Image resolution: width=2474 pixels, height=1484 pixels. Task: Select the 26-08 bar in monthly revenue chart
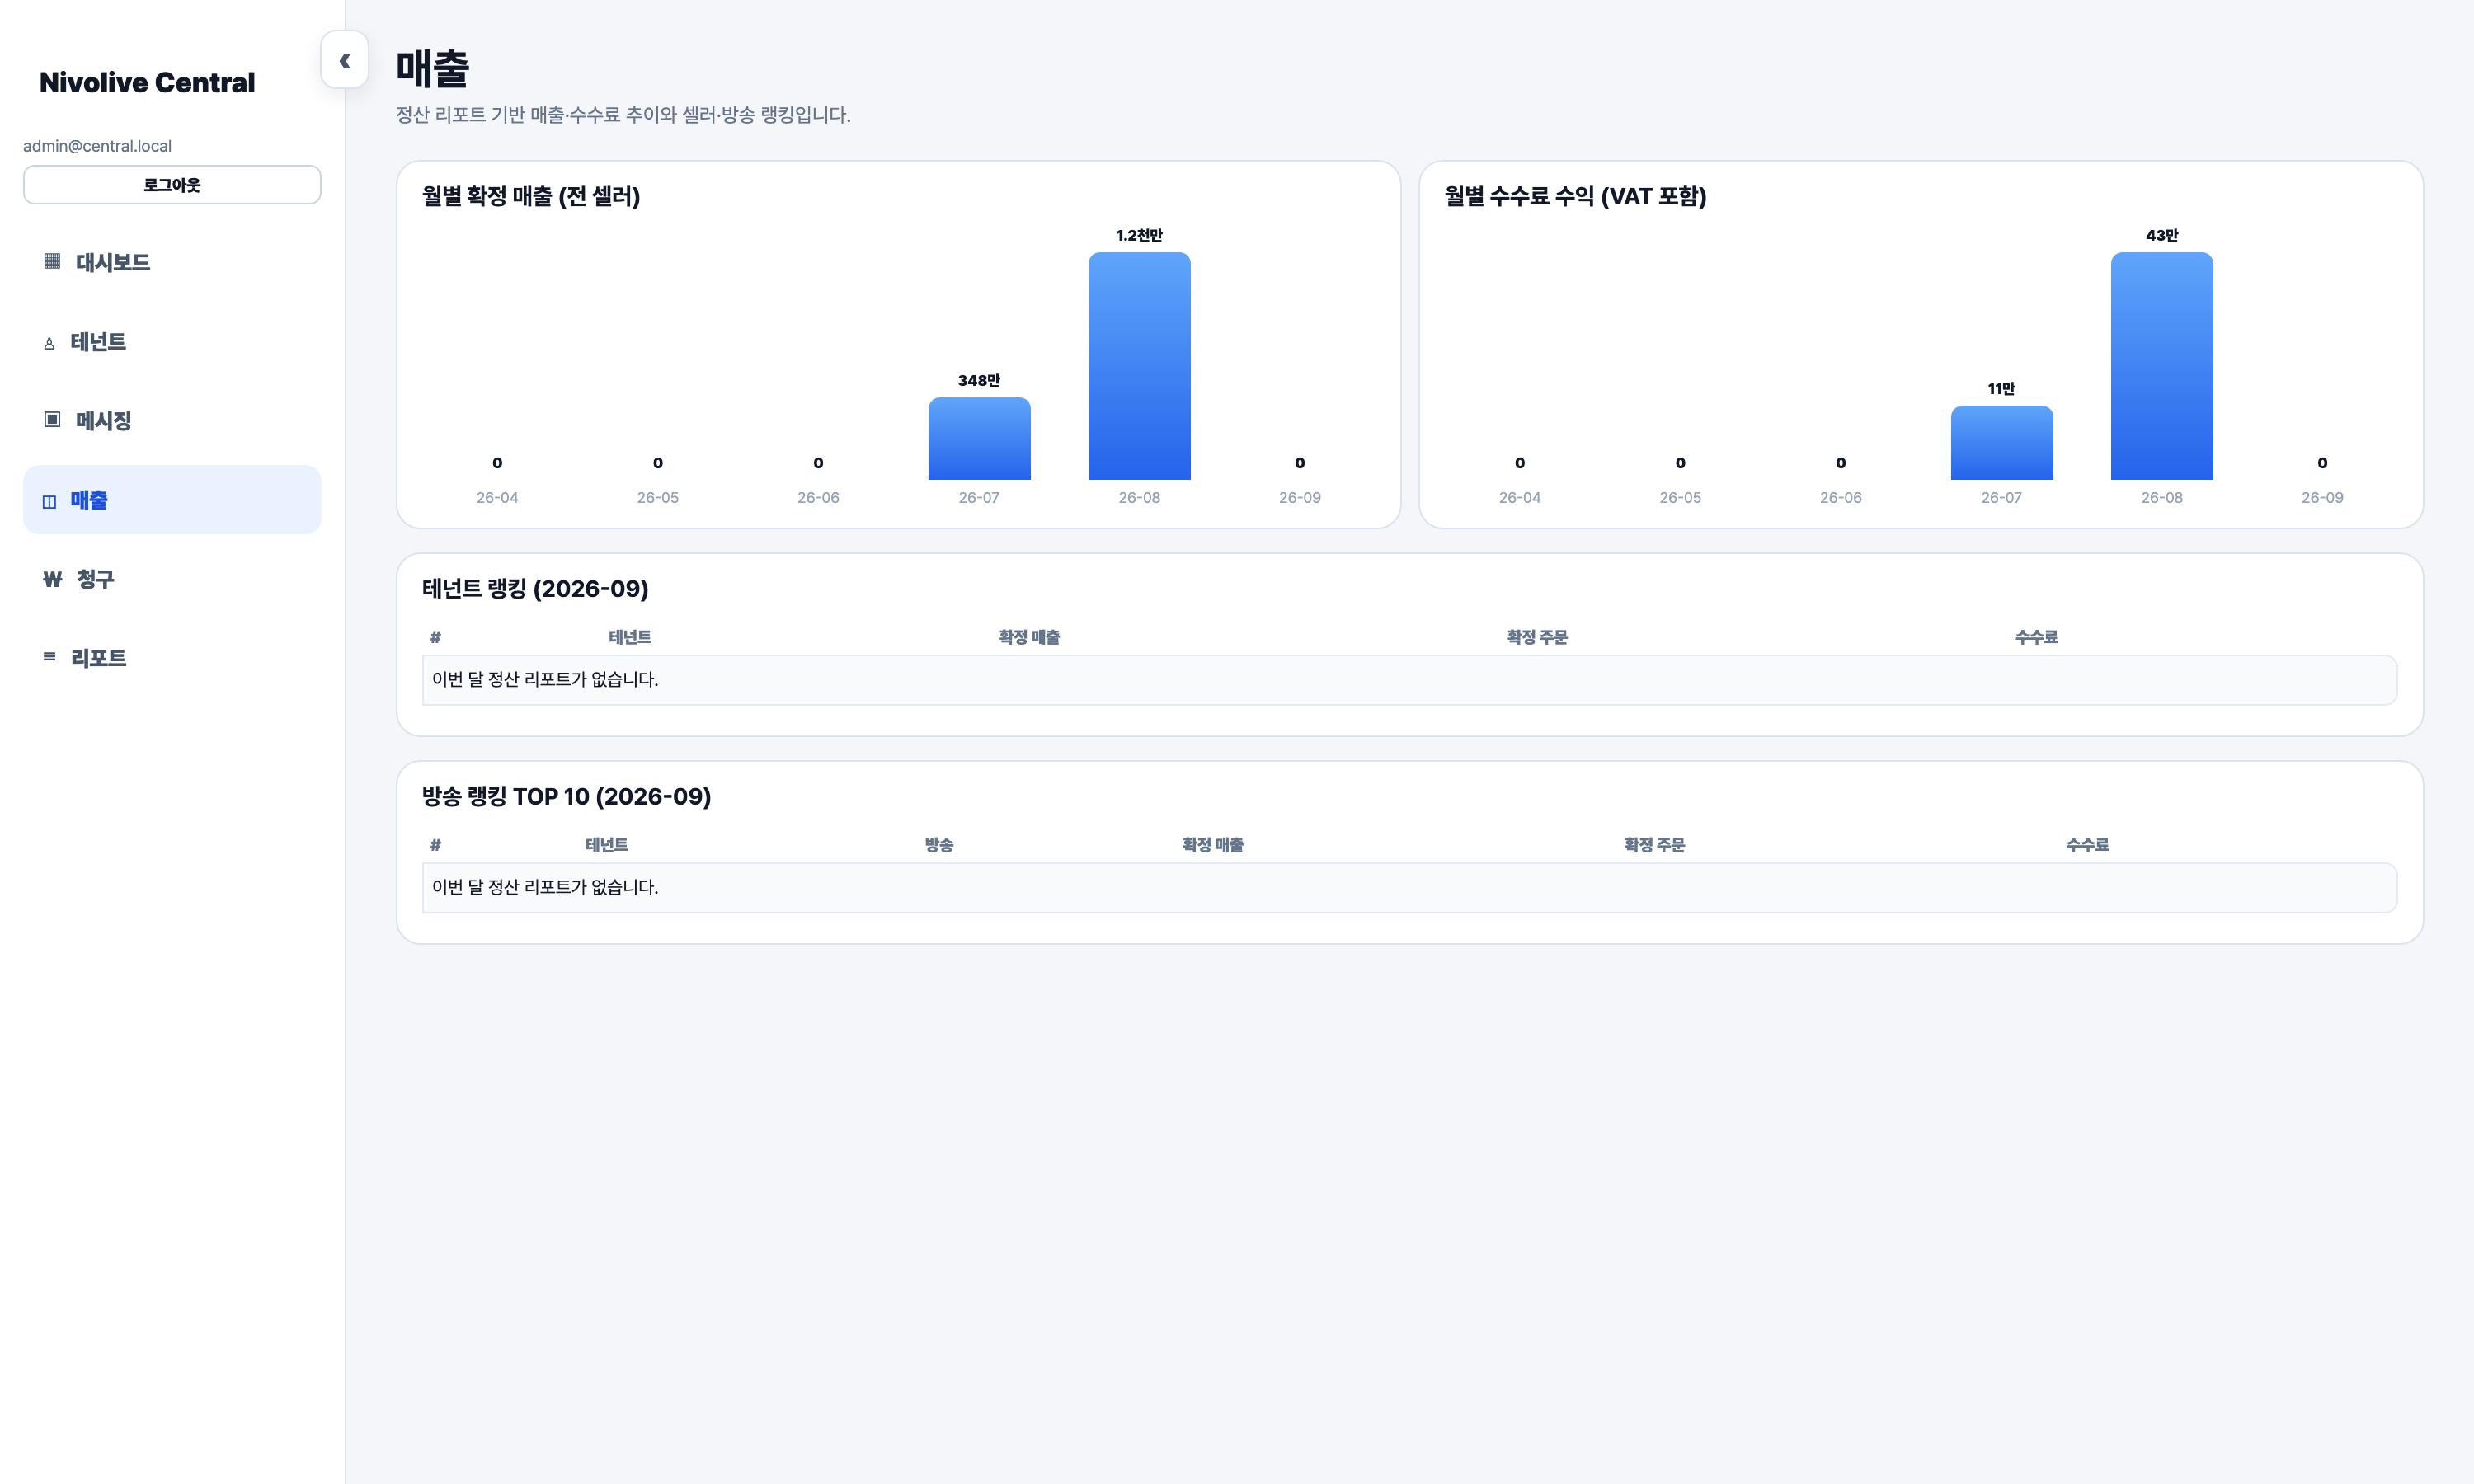[x=1139, y=366]
